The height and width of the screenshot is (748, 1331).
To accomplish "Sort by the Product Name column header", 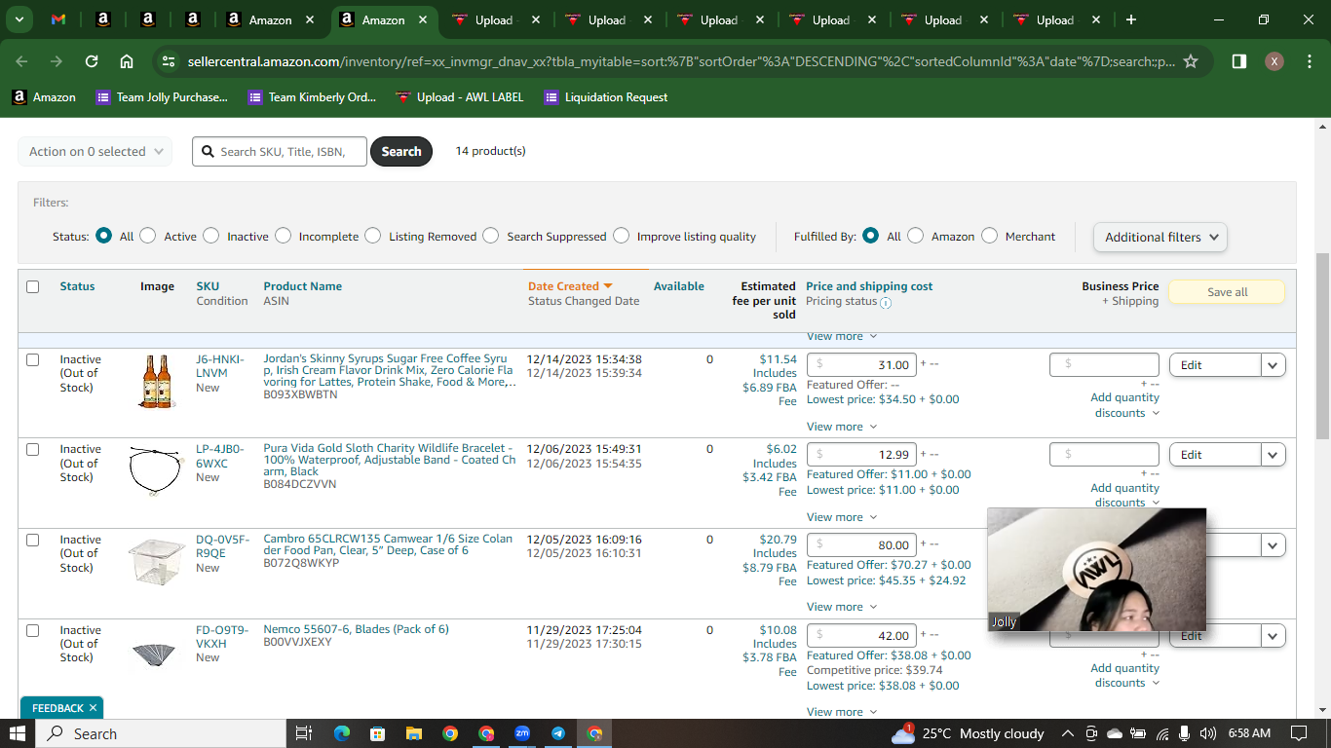I will (302, 286).
